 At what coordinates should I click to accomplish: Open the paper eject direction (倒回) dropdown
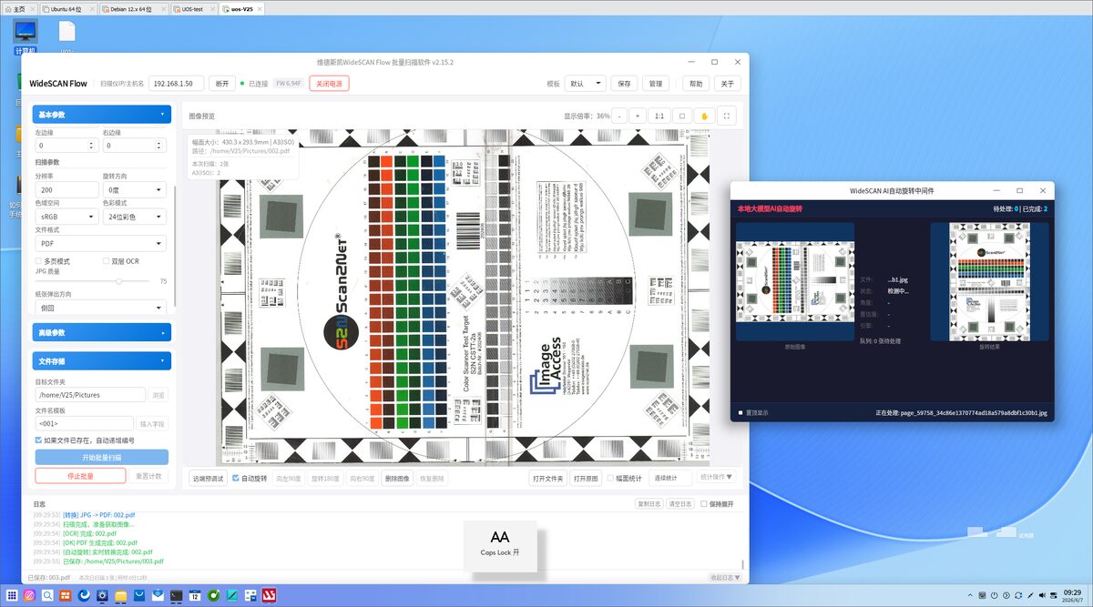100,308
